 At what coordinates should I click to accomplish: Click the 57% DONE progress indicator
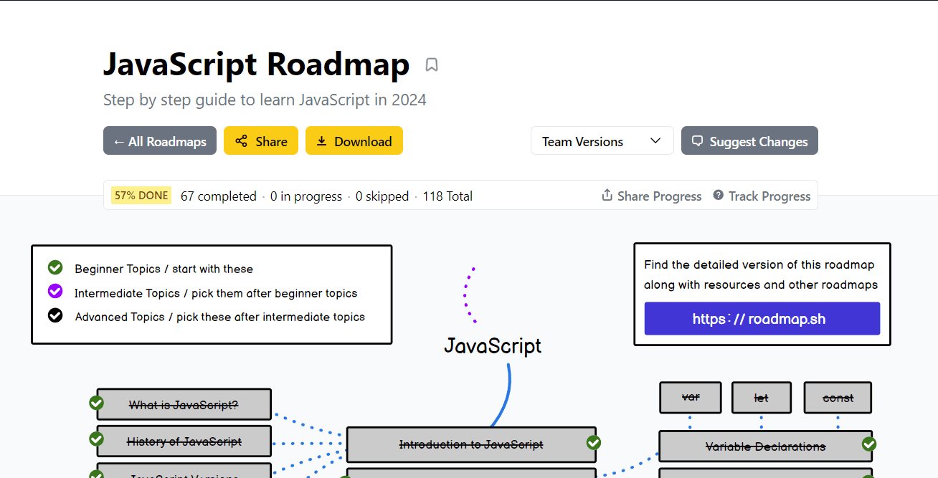tap(141, 195)
